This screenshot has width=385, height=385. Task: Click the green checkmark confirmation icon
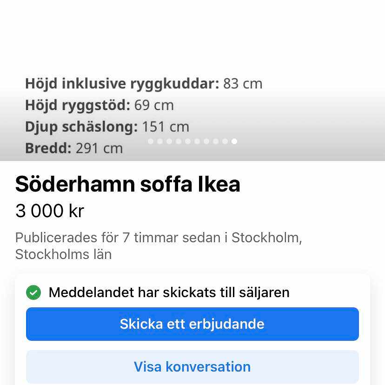33,292
